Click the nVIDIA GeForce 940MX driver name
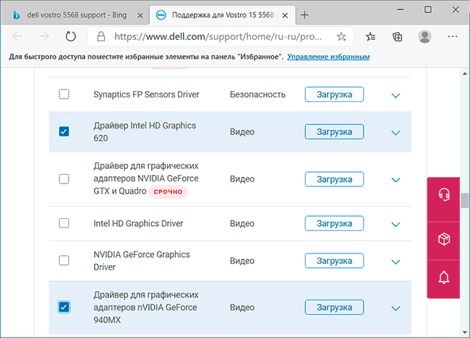Viewport: 470px width, 338px height. (146, 307)
